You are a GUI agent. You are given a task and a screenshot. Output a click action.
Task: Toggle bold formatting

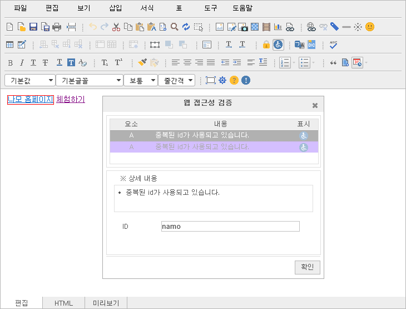[11, 63]
